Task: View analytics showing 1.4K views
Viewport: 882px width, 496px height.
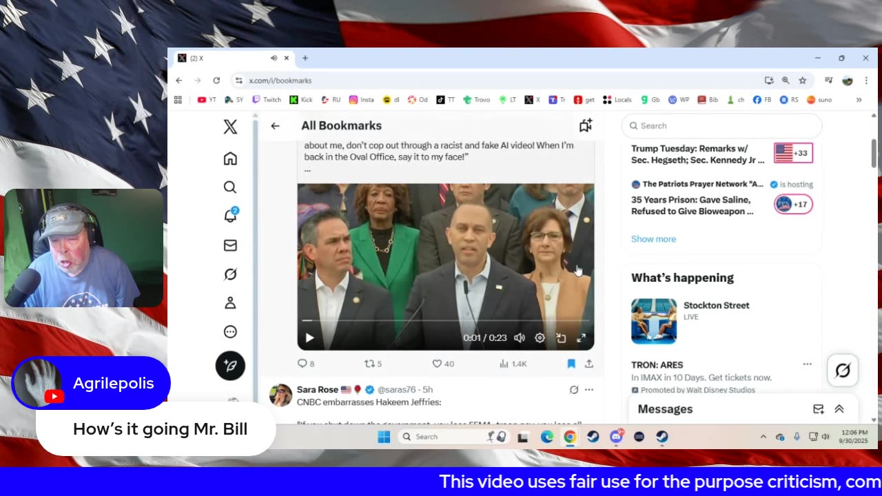Action: (x=513, y=364)
